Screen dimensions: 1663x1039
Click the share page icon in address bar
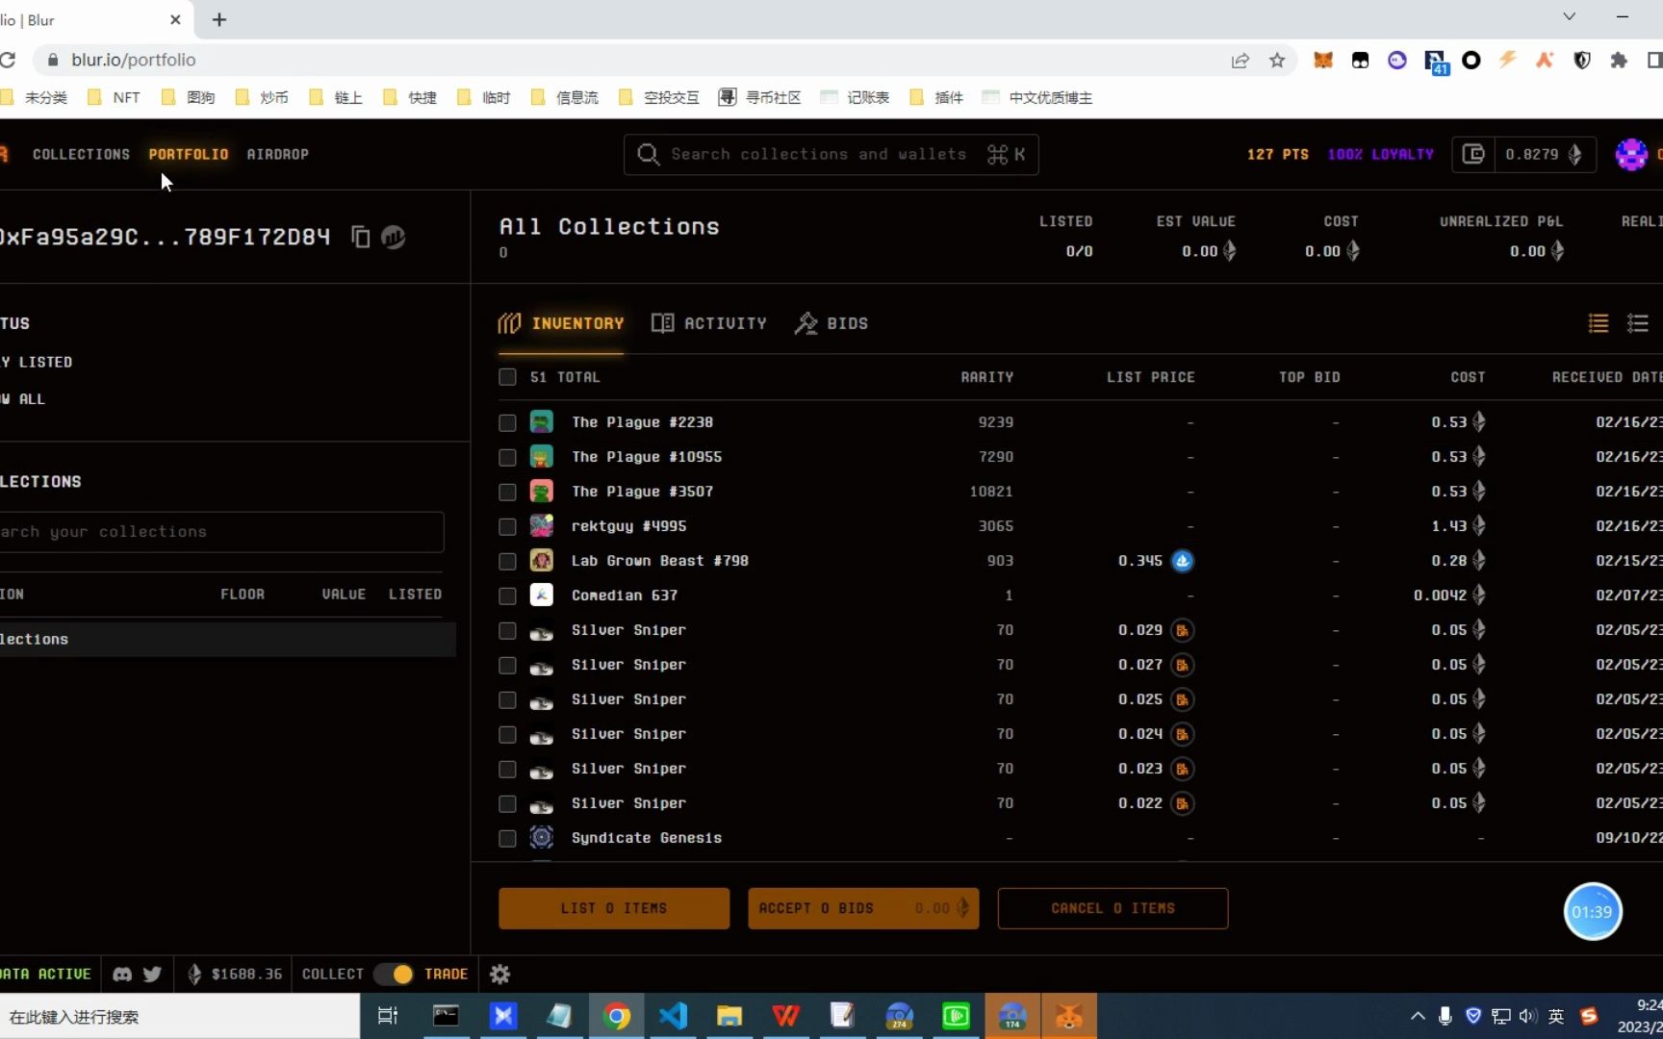(x=1241, y=60)
